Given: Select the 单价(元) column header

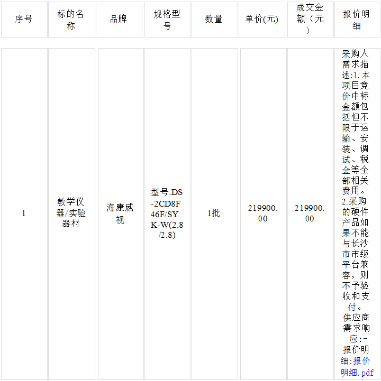Looking at the screenshot, I should [x=261, y=19].
